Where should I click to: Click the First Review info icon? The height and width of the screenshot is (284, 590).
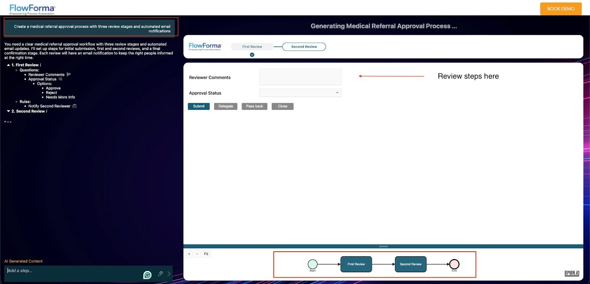(x=41, y=65)
